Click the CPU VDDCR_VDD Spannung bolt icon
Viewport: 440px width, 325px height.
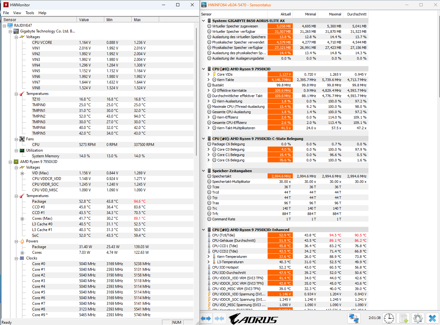pos(209,294)
